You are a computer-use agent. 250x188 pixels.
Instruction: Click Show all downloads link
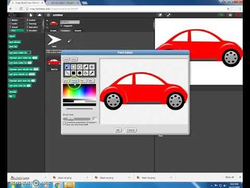click(230, 177)
